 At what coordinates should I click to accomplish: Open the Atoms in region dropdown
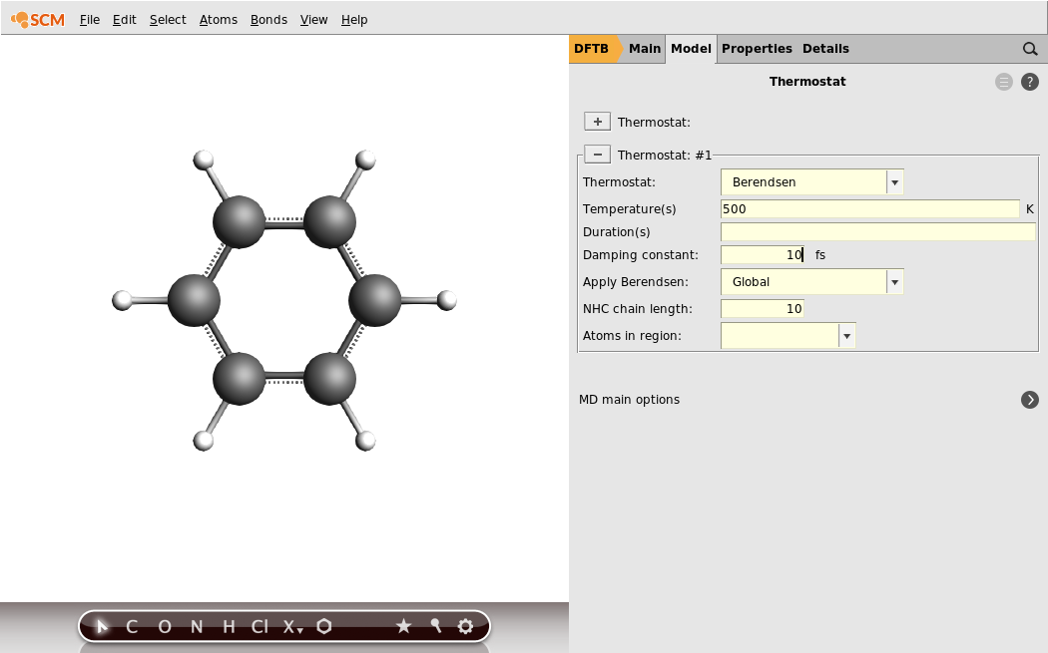tap(788, 336)
